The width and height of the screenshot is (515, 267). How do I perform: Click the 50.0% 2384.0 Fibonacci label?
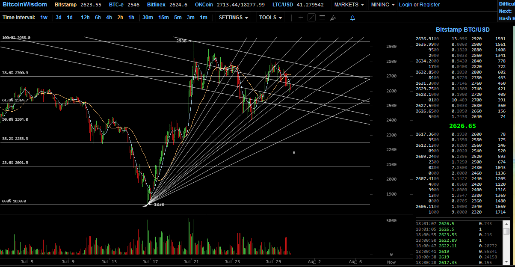coord(15,120)
